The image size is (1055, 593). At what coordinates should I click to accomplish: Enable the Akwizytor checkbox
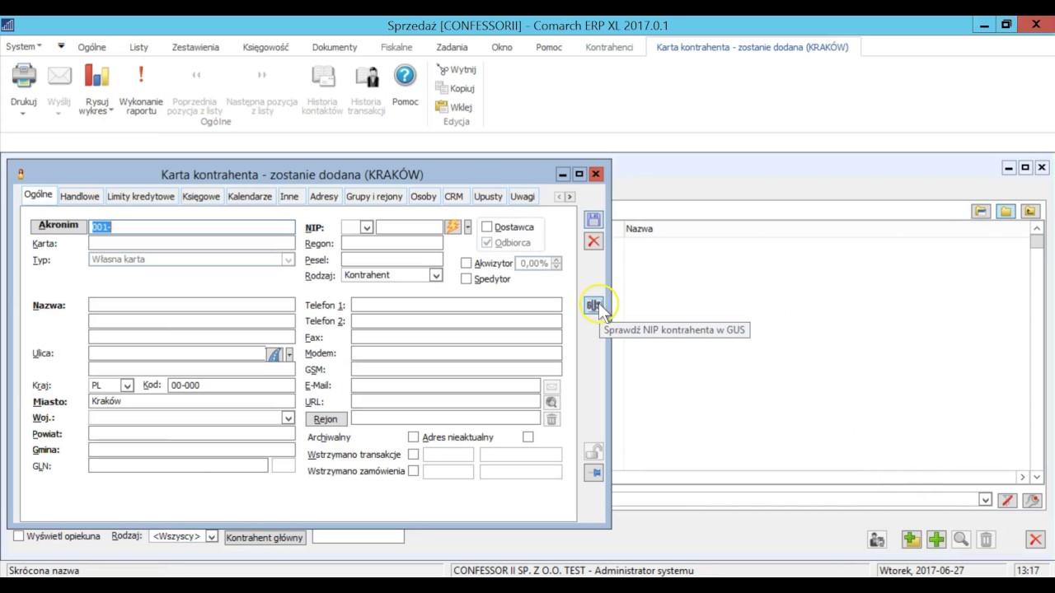pyautogui.click(x=467, y=264)
